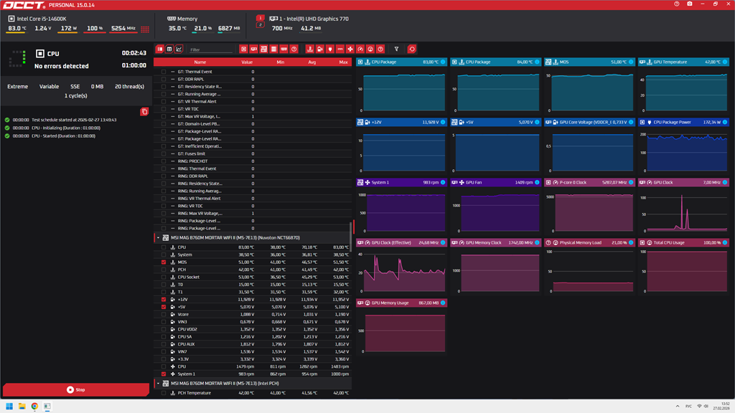Sort table by Max column
Image resolution: width=735 pixels, height=413 pixels.
click(x=343, y=62)
